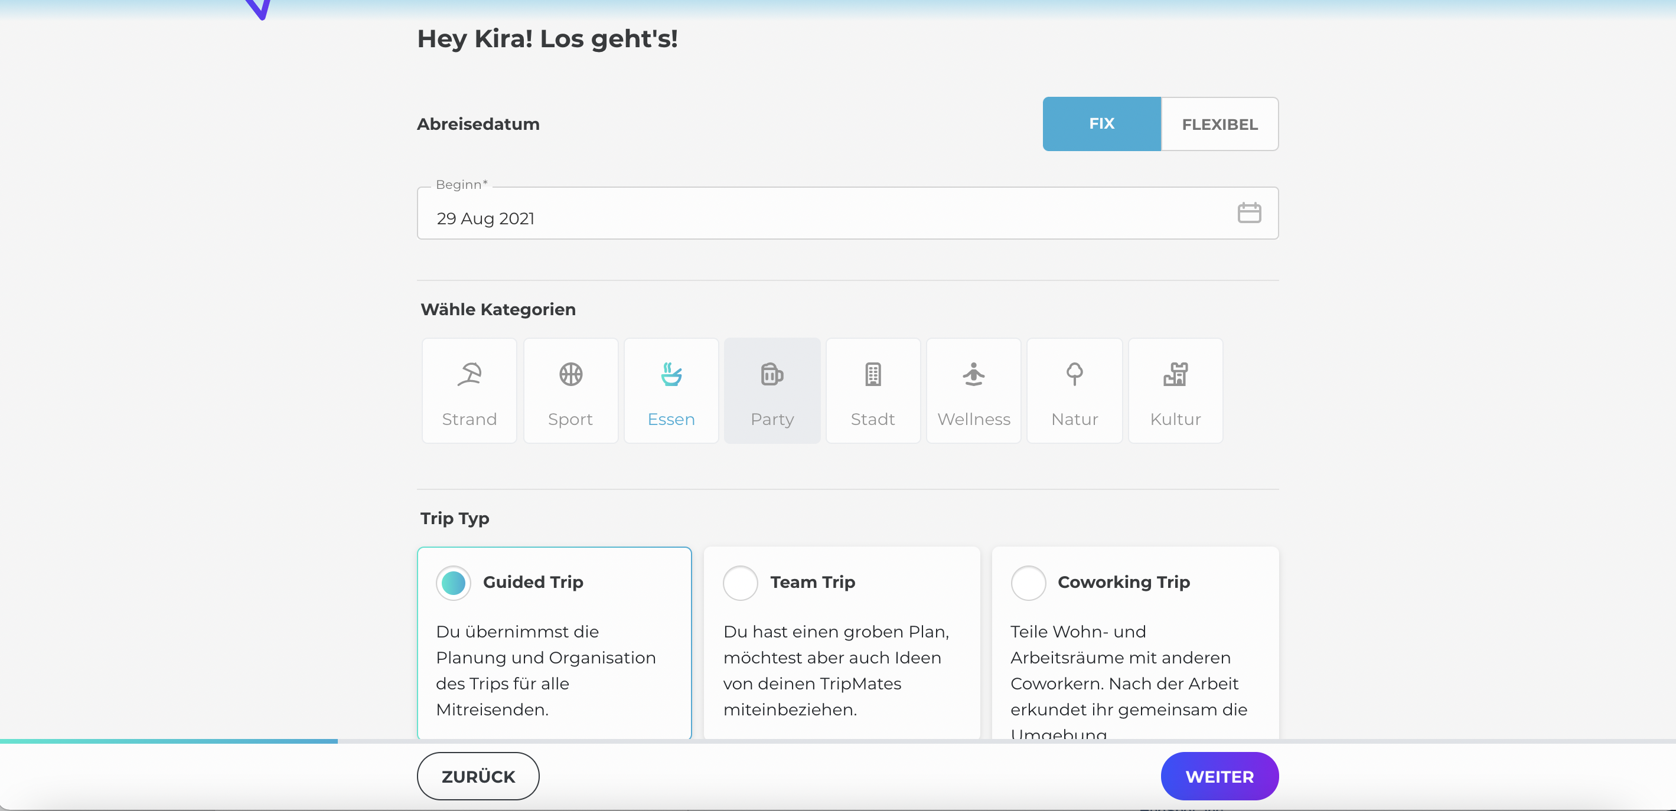The width and height of the screenshot is (1676, 811).
Task: Open the calendar picker icon
Action: tap(1248, 213)
